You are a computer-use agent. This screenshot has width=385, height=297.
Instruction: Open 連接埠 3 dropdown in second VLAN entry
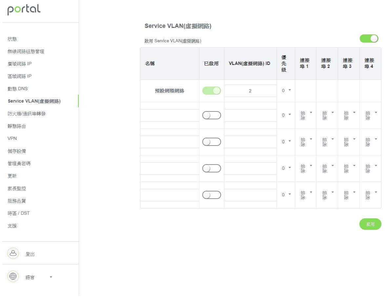tap(349, 115)
